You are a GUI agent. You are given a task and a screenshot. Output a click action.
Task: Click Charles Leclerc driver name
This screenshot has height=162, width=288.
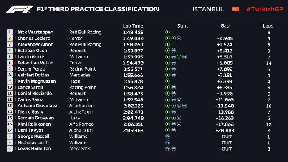pyautogui.click(x=34, y=38)
